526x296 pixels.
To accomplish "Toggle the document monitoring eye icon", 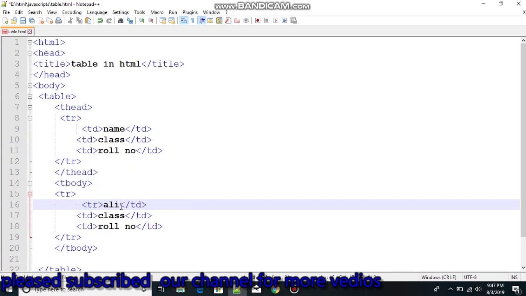I will [x=246, y=21].
